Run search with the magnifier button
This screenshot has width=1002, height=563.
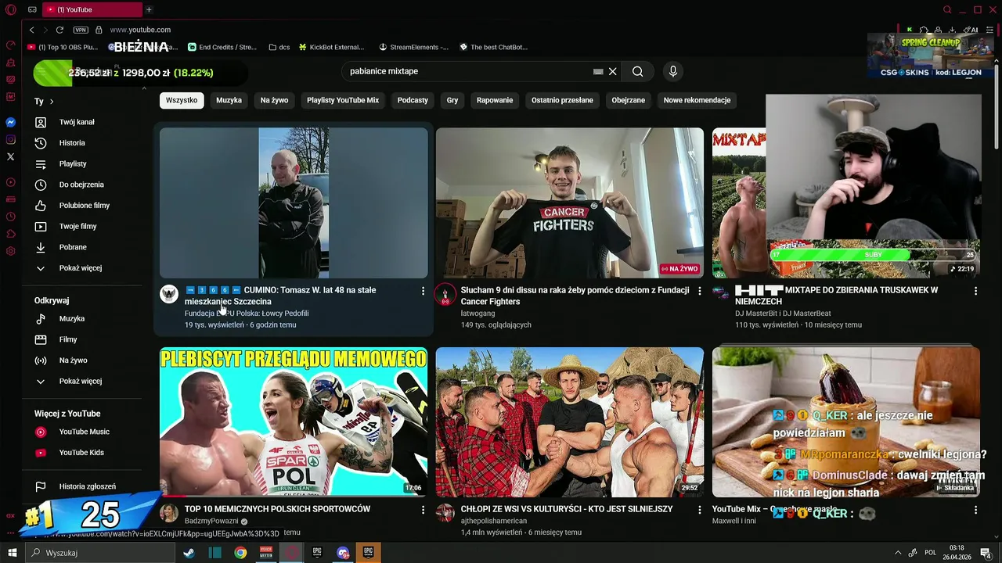pos(638,71)
